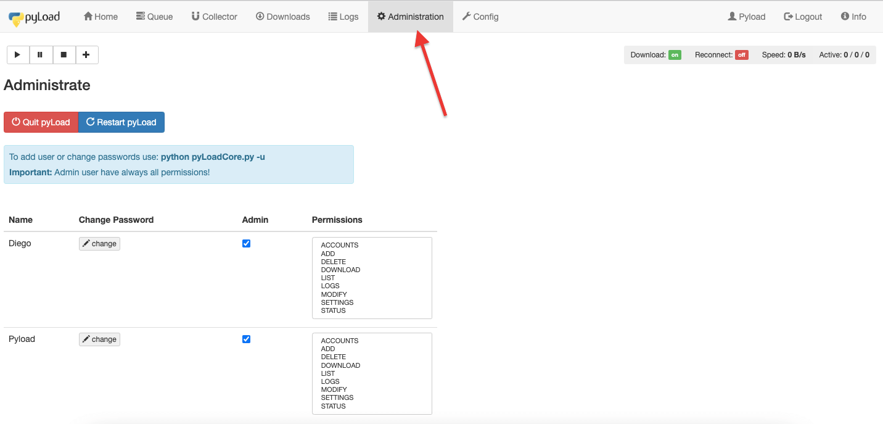This screenshot has height=424, width=883.
Task: Open the Downloads page
Action: 282,17
